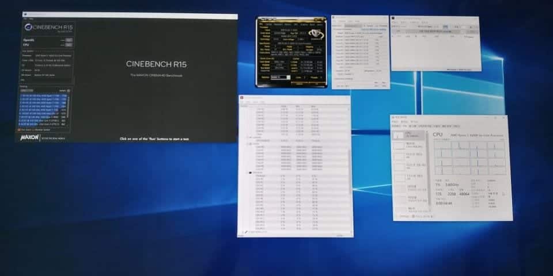Screen dimensions: 553x276
Task: Click the Cinebench ranking list scrollbar
Action: [69, 107]
